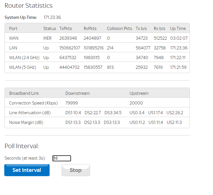The width and height of the screenshot is (213, 195).
Task: Select the WLAN (5 GHz) row label
Action: coord(23,67)
